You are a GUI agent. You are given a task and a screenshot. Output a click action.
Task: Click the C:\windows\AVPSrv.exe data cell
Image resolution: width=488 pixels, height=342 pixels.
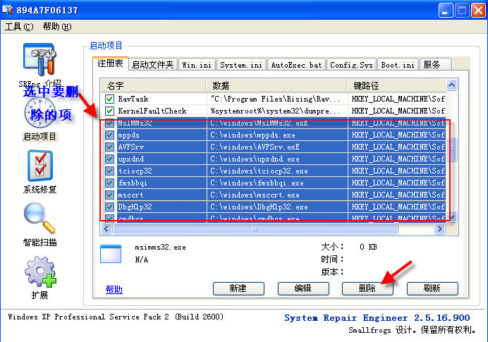(277, 147)
